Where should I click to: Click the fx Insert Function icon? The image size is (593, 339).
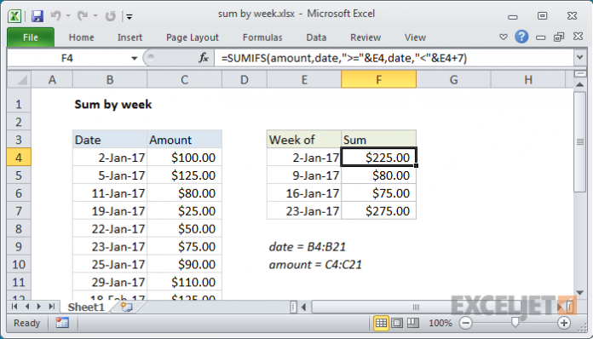coord(204,58)
